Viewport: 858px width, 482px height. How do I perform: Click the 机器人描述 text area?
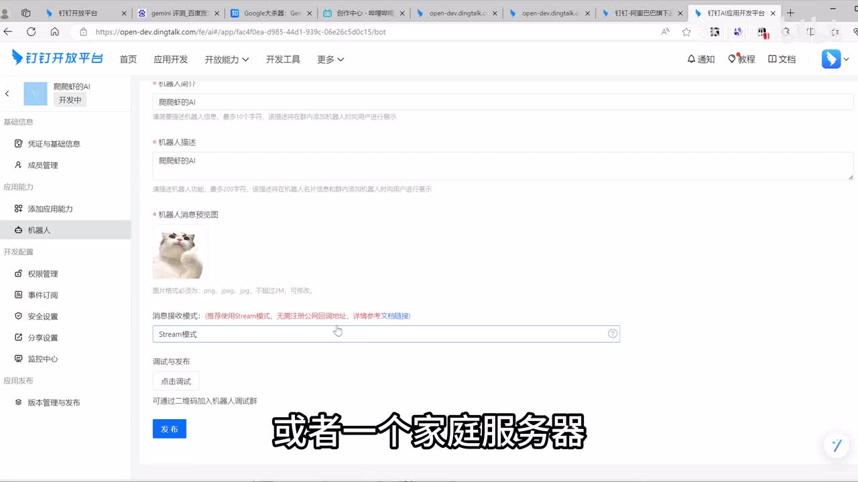tap(503, 166)
